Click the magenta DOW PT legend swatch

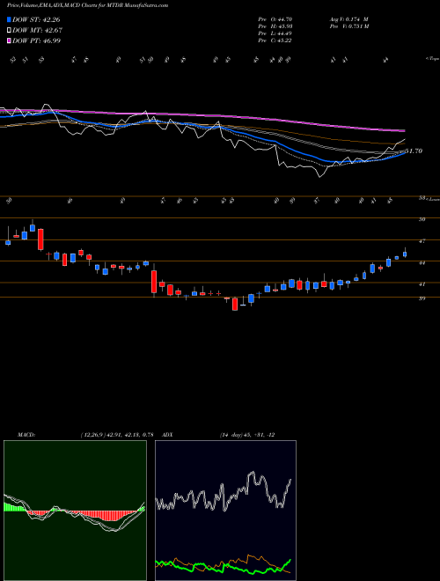9,40
